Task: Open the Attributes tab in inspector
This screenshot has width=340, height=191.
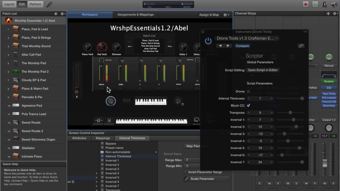Action: [79, 138]
